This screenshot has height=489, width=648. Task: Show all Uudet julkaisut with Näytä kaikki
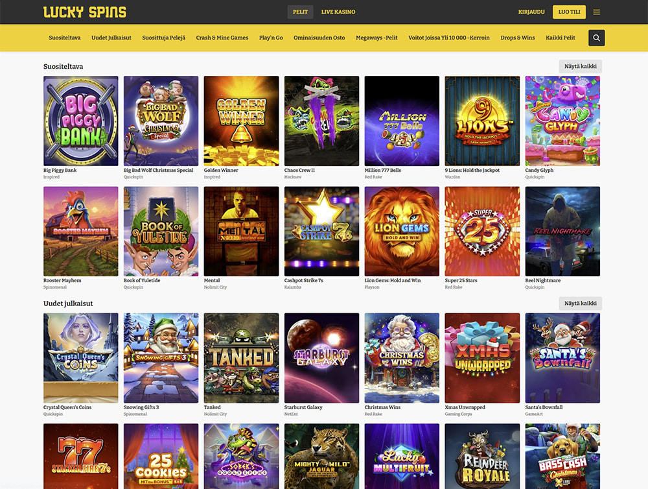[580, 304]
